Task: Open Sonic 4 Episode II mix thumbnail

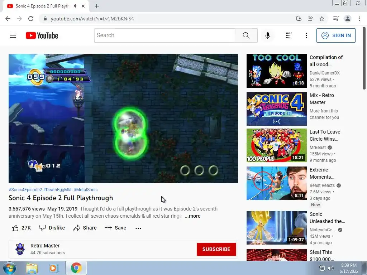Action: (x=276, y=109)
